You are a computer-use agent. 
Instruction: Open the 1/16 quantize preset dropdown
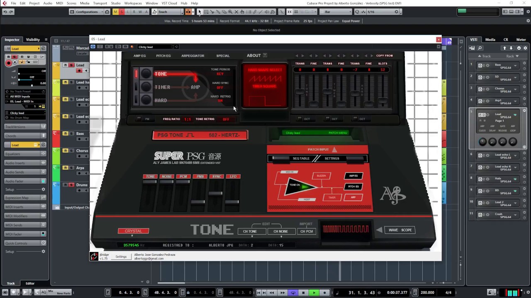383,12
